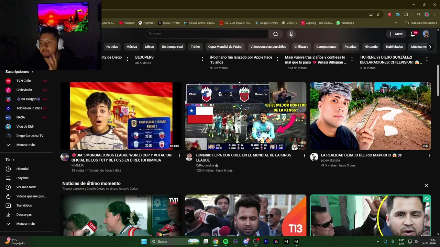Open the account avatar menu

[426, 34]
